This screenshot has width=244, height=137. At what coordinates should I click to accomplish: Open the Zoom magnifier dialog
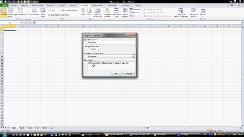(83, 12)
